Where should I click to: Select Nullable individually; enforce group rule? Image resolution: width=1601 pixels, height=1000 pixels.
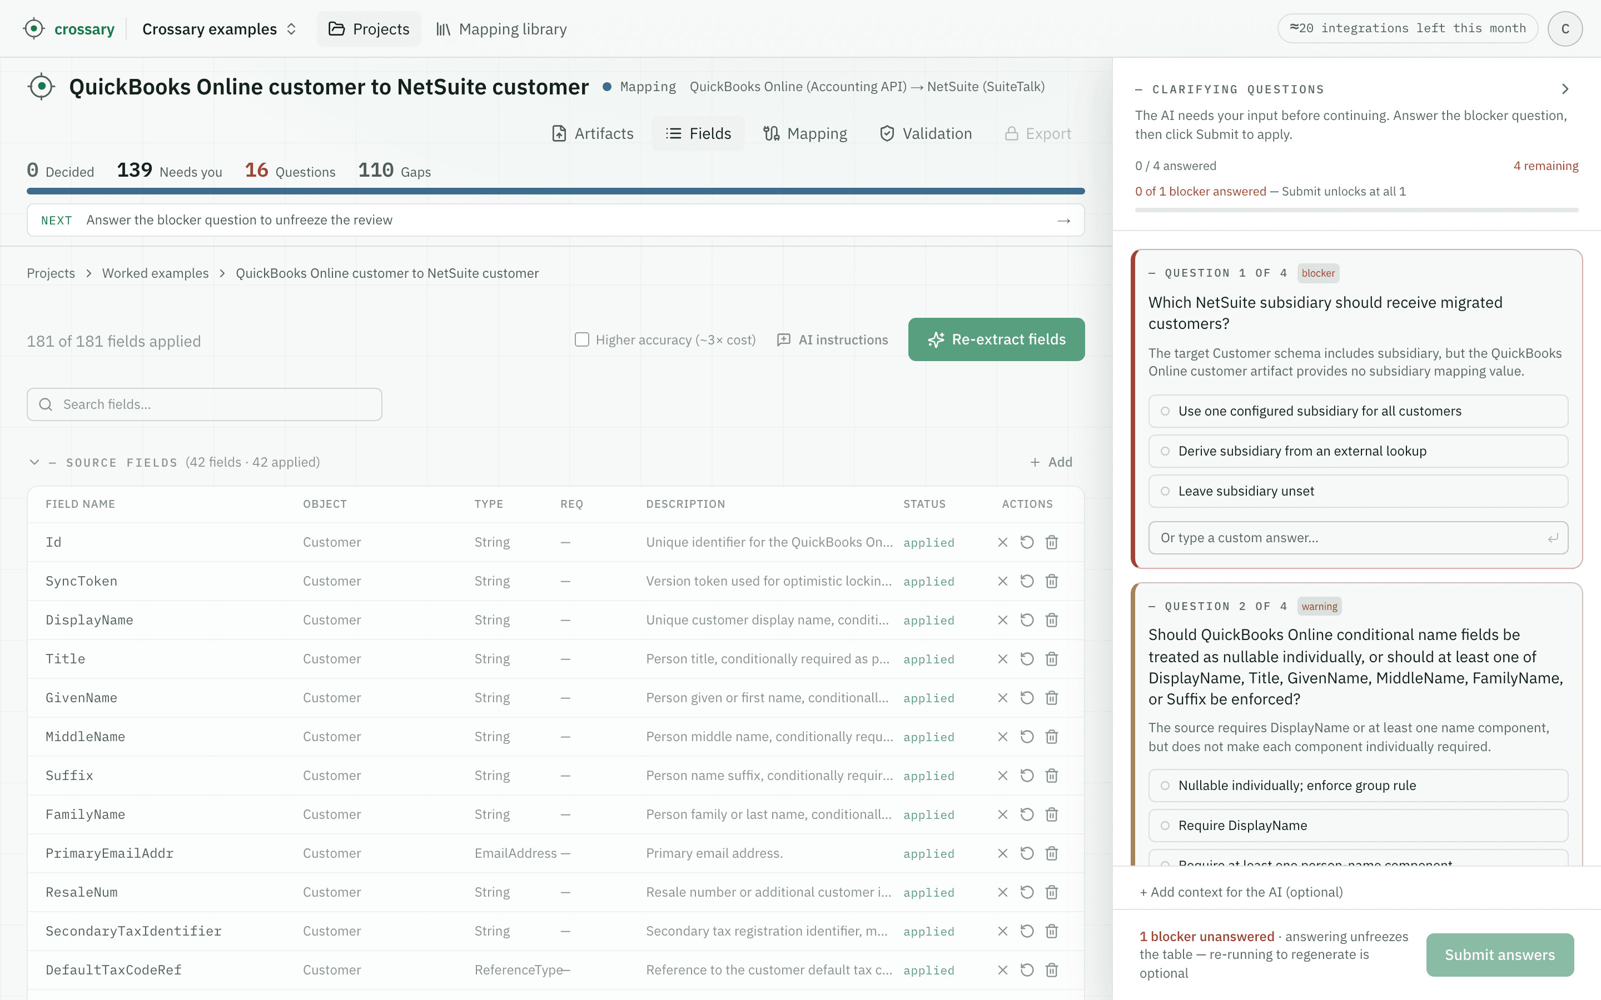[x=1358, y=786]
